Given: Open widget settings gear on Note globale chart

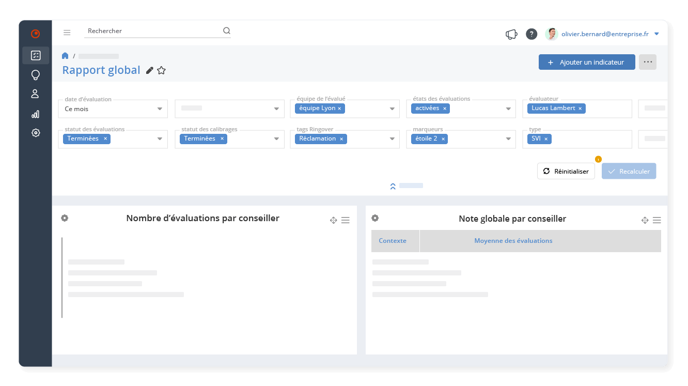Looking at the screenshot, I should pos(375,218).
